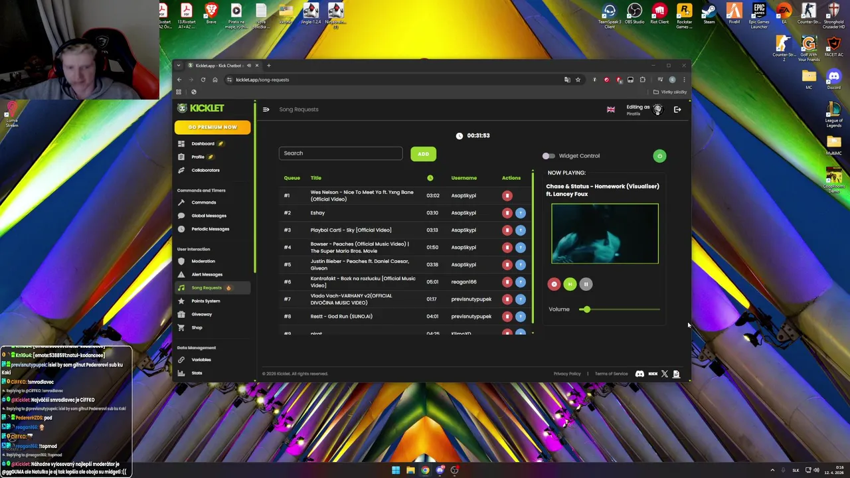Open the Editing as account avatar
The image size is (850, 478).
click(657, 110)
